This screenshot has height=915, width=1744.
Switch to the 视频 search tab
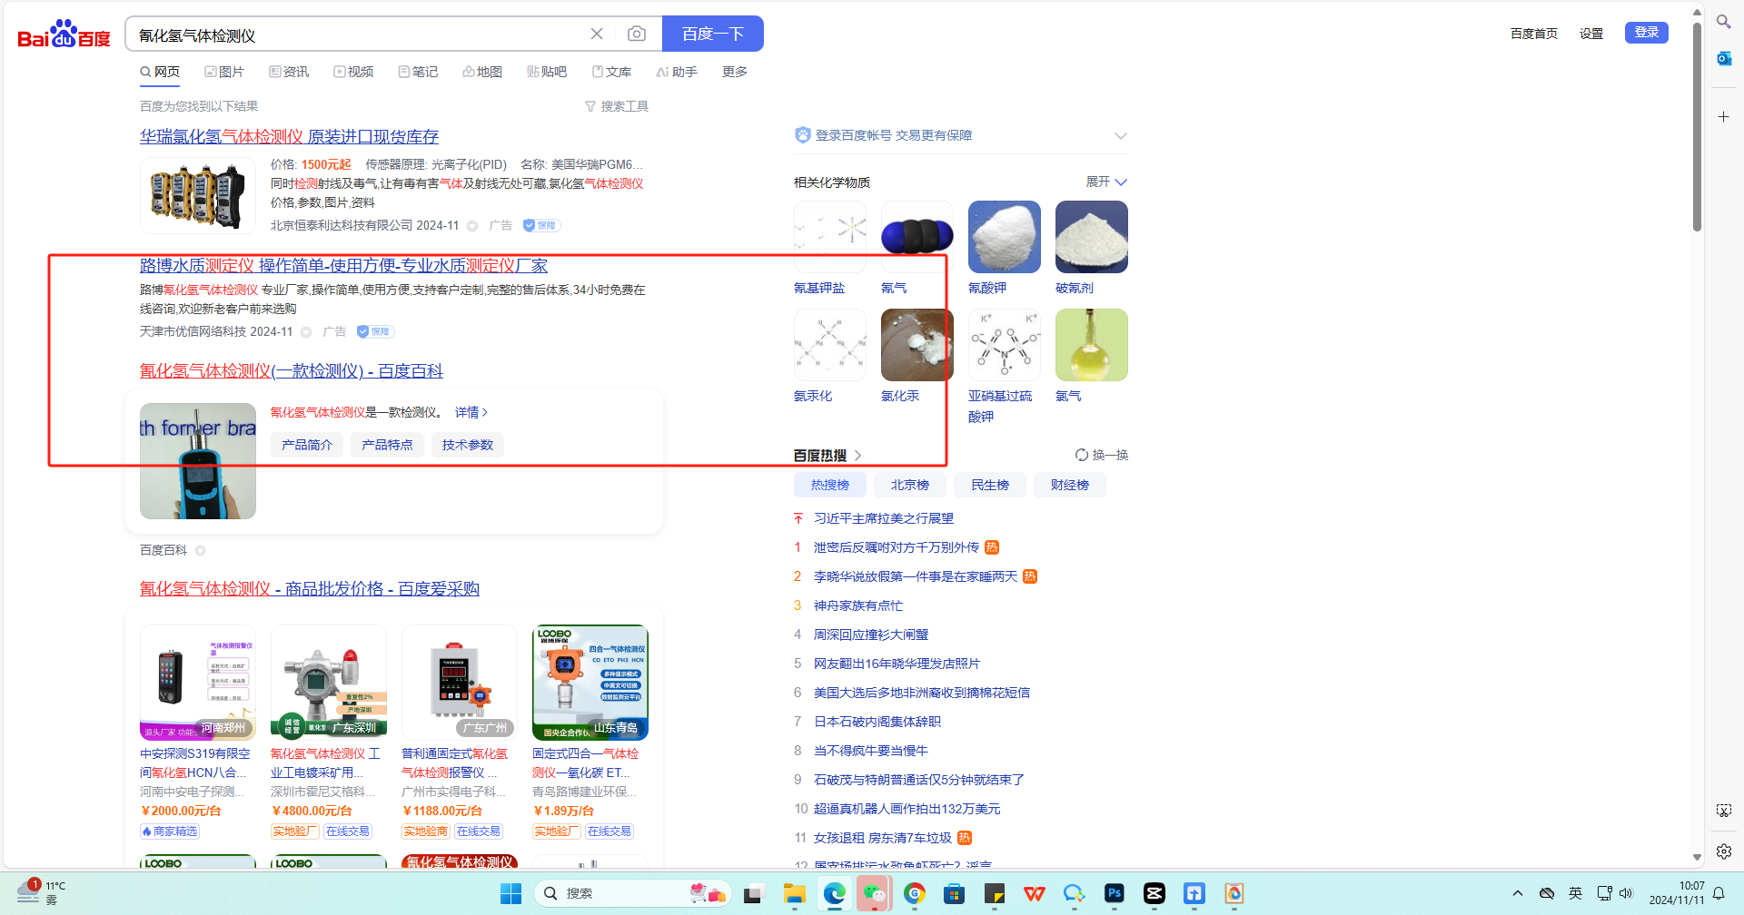point(353,72)
